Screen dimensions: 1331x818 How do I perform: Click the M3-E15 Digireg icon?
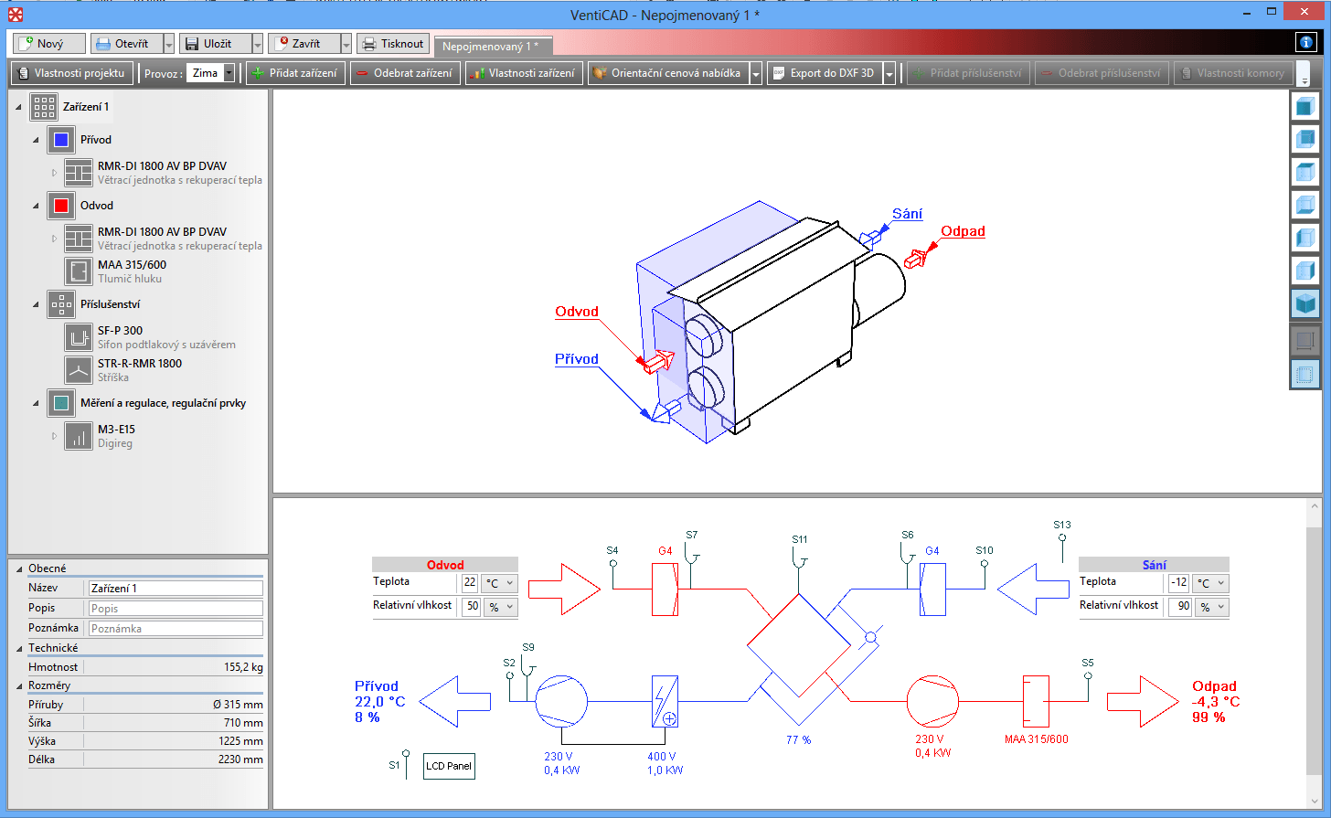(79, 436)
